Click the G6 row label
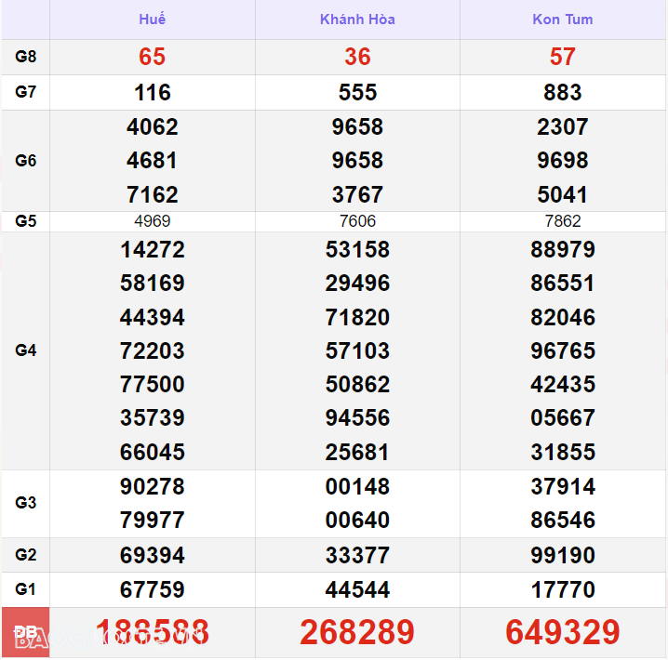The height and width of the screenshot is (660, 668). click(x=26, y=161)
